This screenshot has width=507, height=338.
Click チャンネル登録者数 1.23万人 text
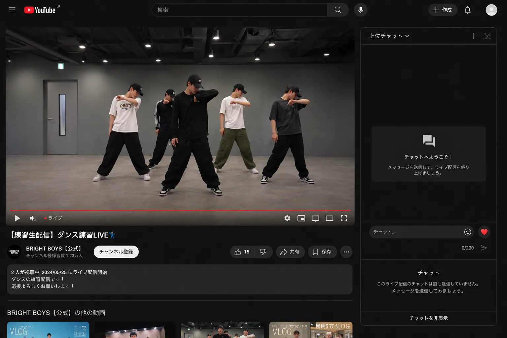tap(54, 255)
